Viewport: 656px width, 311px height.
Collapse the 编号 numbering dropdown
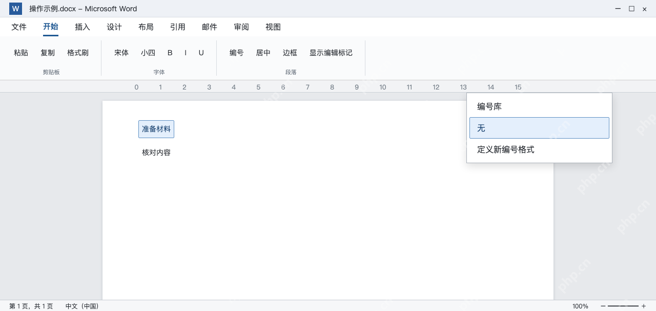[x=237, y=53]
